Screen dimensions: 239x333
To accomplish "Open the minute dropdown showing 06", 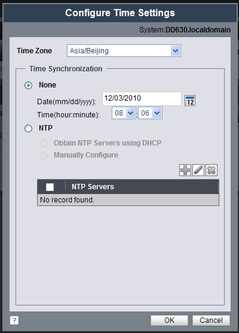I will coord(150,113).
